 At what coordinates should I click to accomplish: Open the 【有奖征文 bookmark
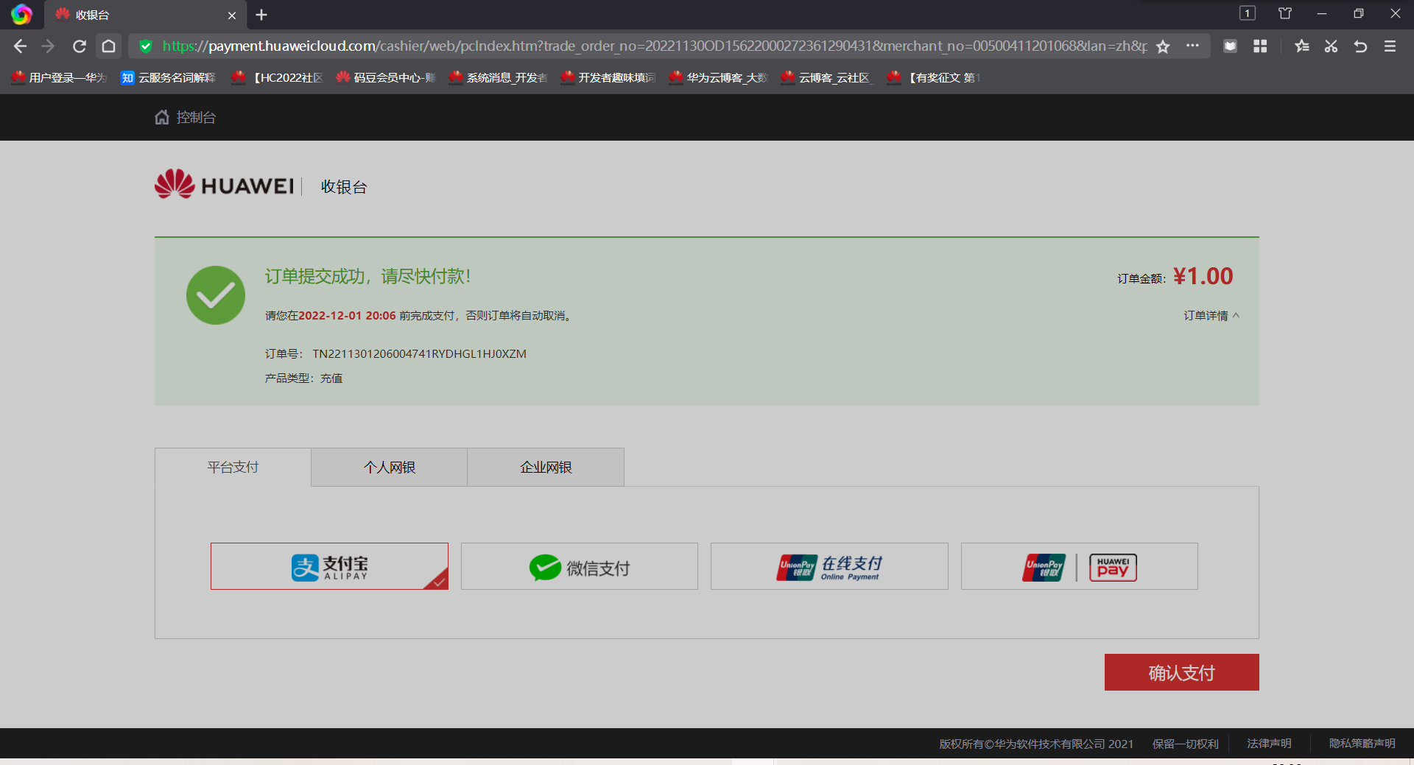pyautogui.click(x=934, y=77)
